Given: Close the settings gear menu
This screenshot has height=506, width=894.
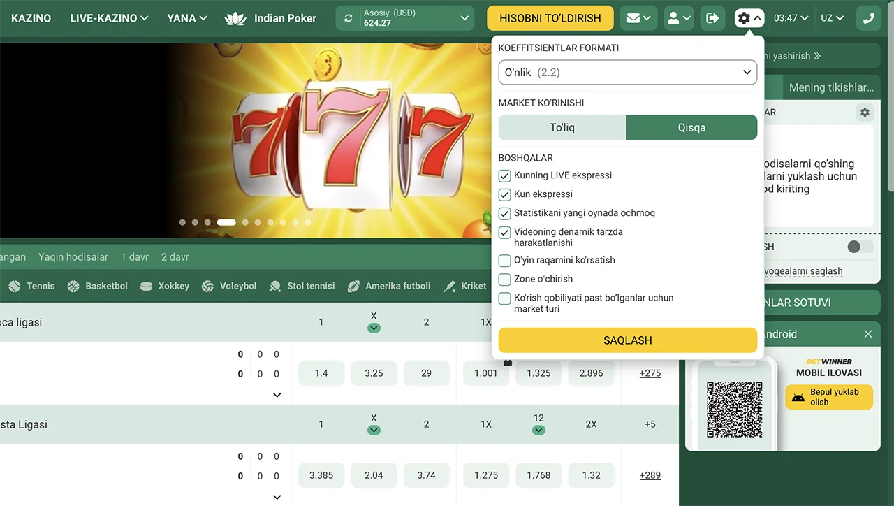Looking at the screenshot, I should [x=749, y=18].
